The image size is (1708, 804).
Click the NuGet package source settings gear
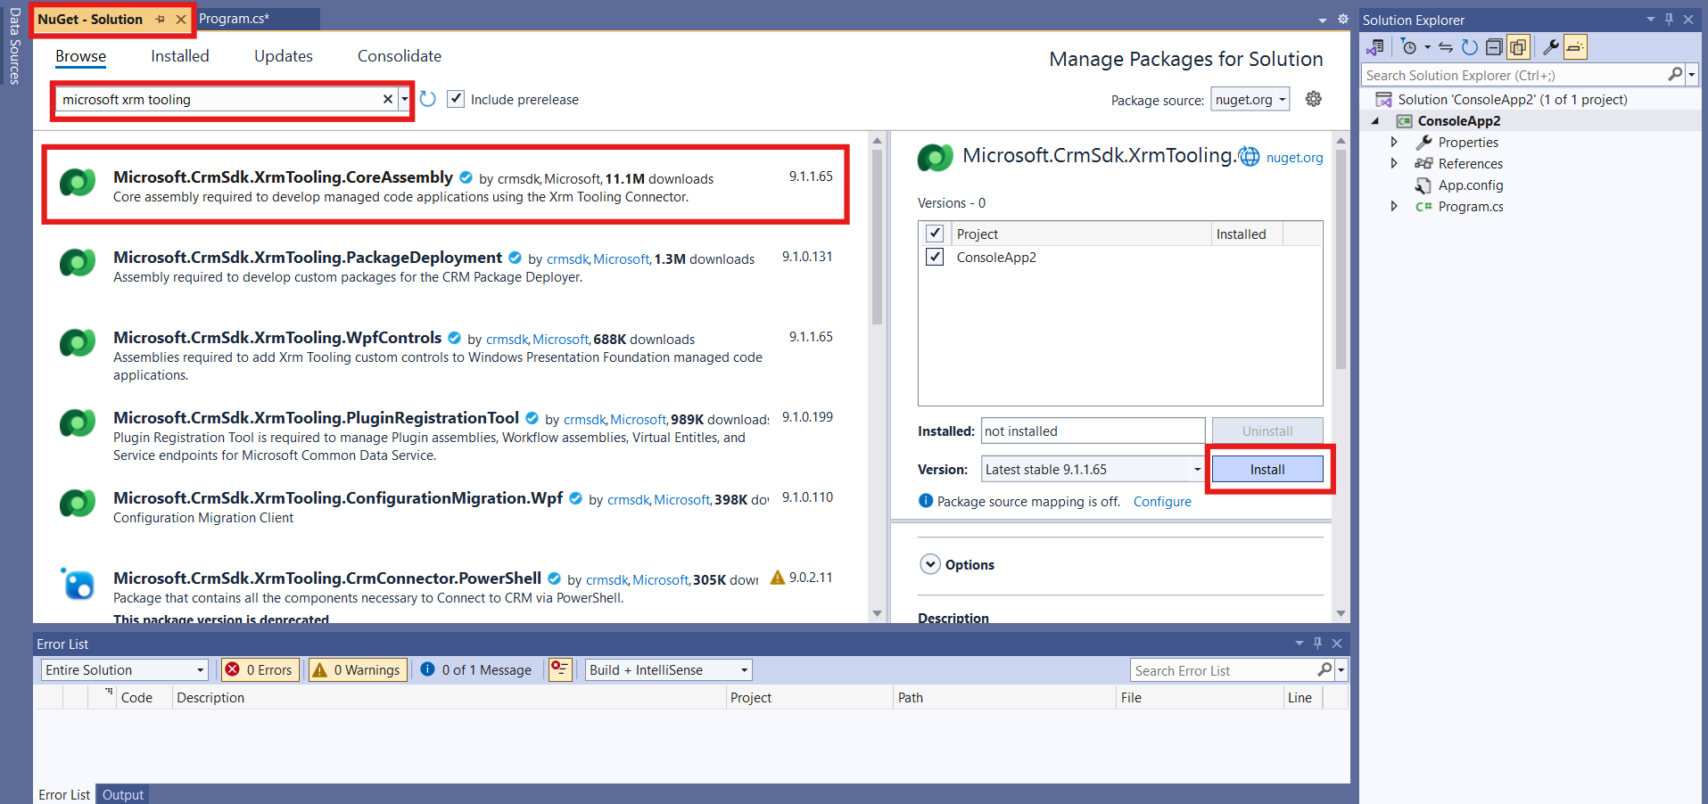pos(1313,99)
